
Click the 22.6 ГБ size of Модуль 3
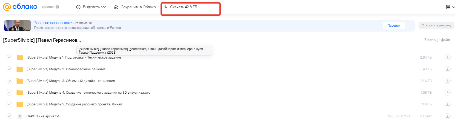pos(426,81)
